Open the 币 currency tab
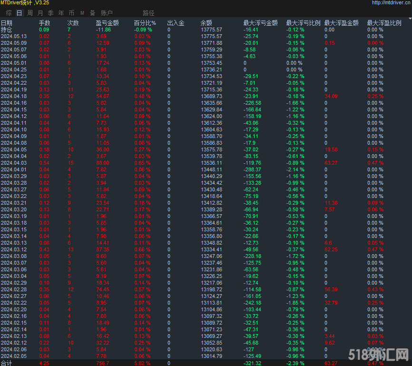This screenshot has width=412, height=366. tap(71, 13)
